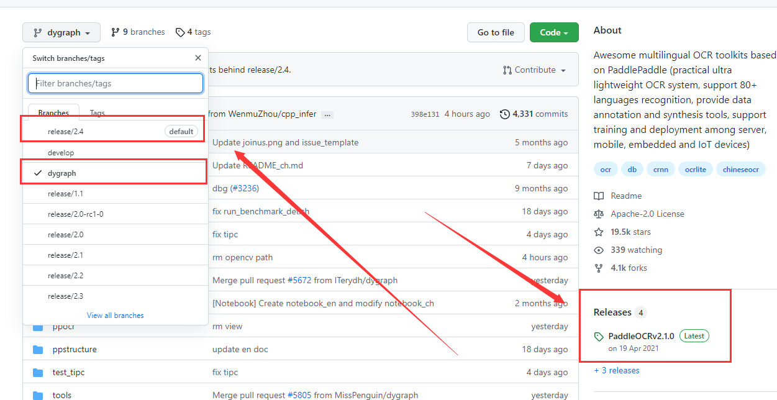Open commit update en doc
The height and width of the screenshot is (400, 777).
[240, 349]
